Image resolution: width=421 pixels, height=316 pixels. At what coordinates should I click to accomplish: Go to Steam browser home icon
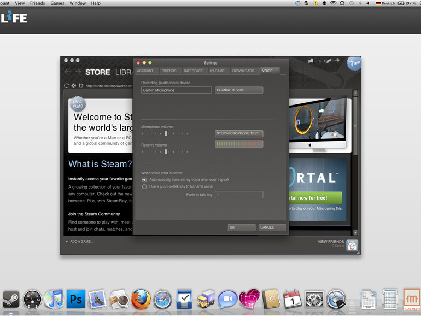pos(81,85)
